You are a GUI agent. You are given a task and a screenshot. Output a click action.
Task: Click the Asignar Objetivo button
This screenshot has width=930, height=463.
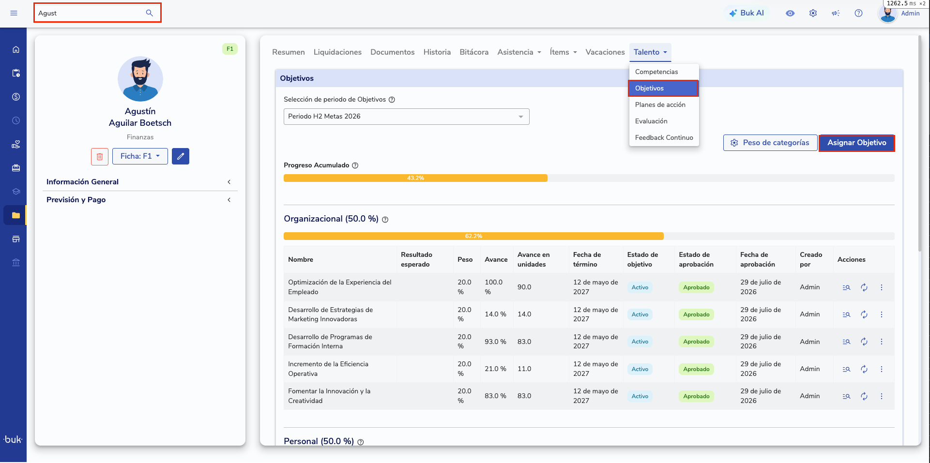coord(856,143)
